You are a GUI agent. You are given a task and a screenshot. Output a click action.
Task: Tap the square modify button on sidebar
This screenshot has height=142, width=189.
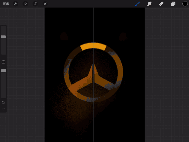[x=3, y=62]
